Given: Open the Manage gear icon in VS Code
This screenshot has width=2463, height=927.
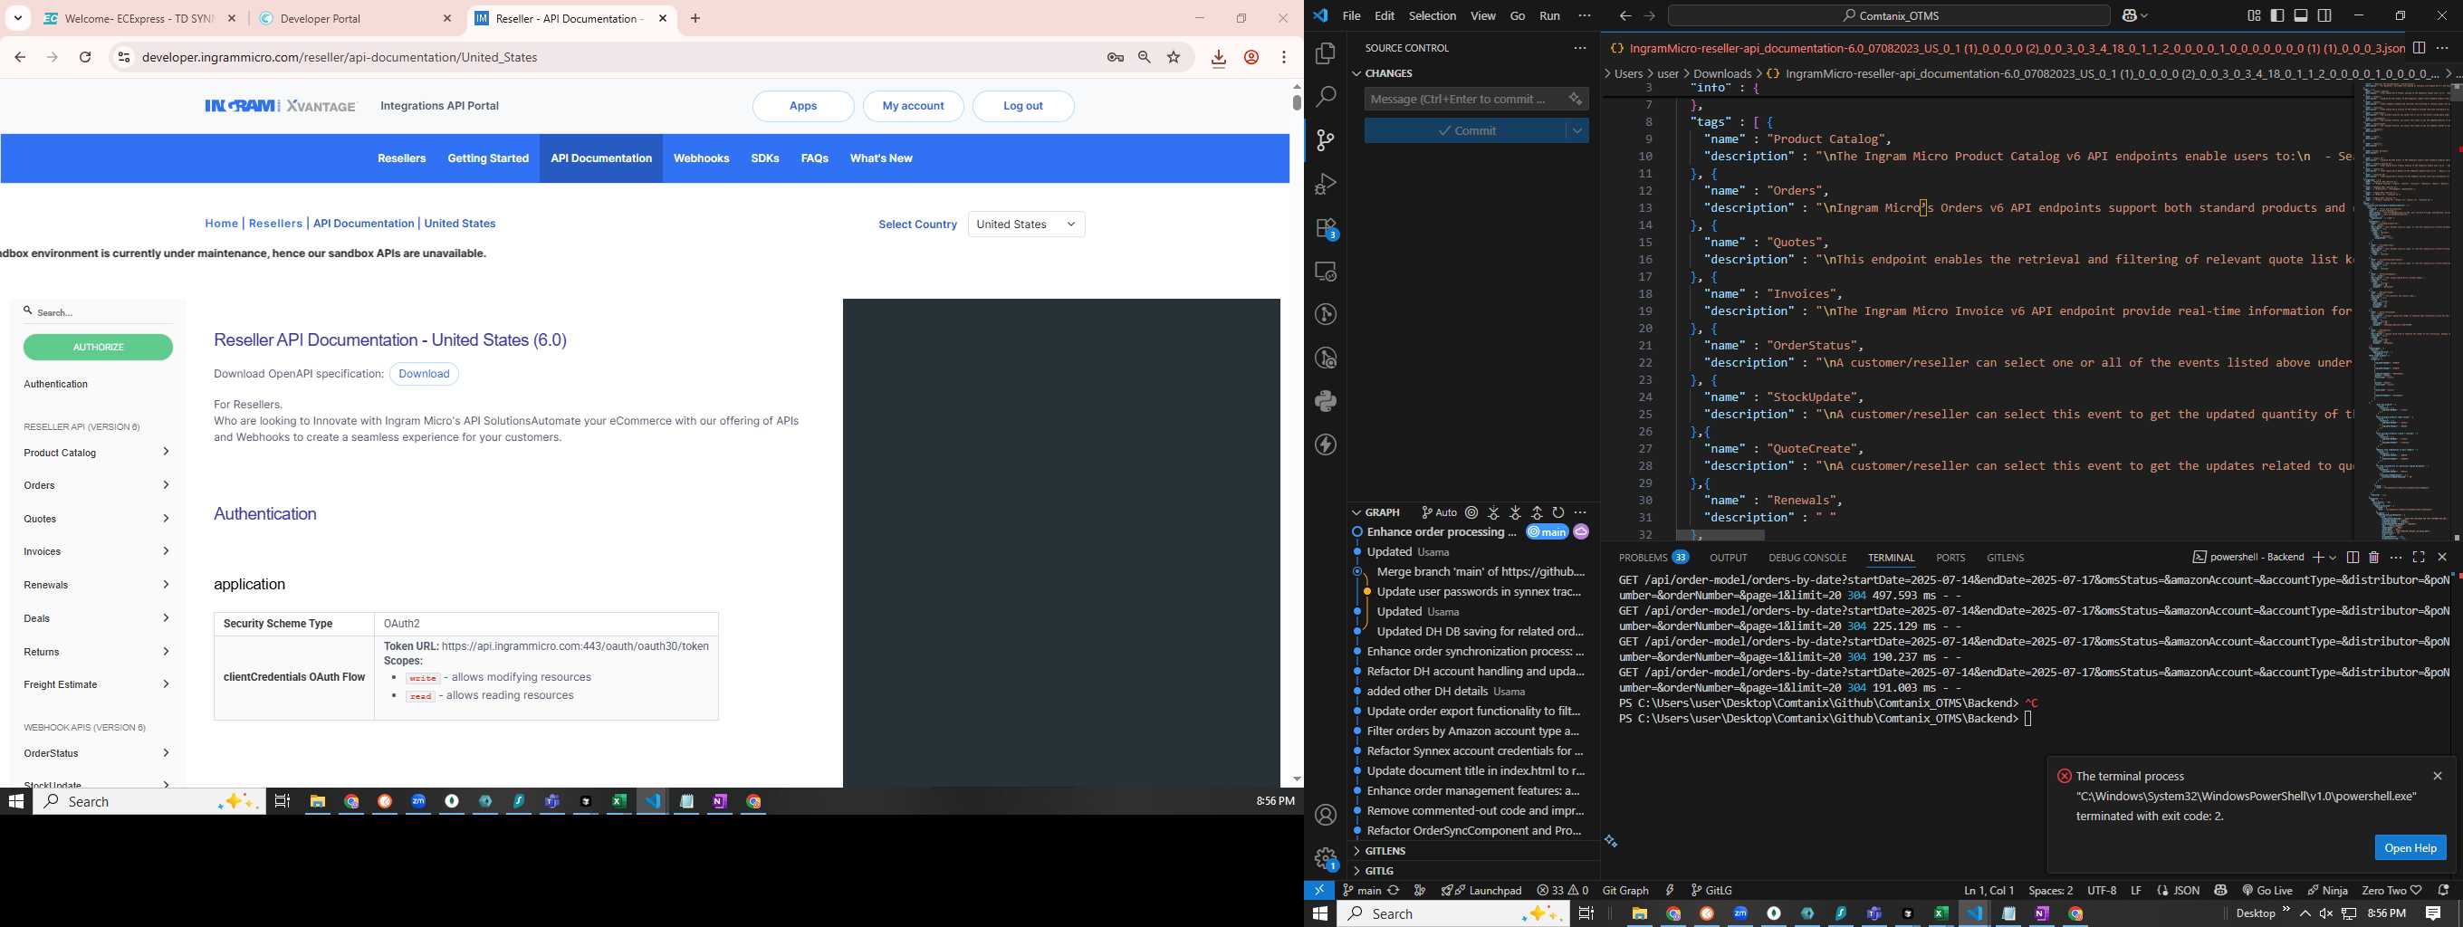Looking at the screenshot, I should click(x=1325, y=858).
